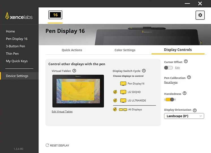
Task: Click the Pen Display16 monitor icon
Action: coord(123,83)
